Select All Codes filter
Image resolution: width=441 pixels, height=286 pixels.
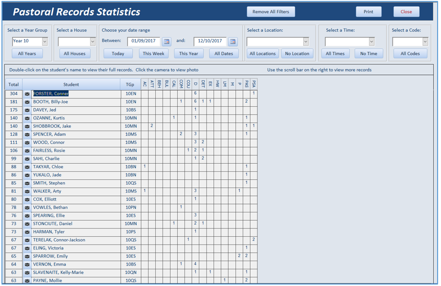point(410,53)
